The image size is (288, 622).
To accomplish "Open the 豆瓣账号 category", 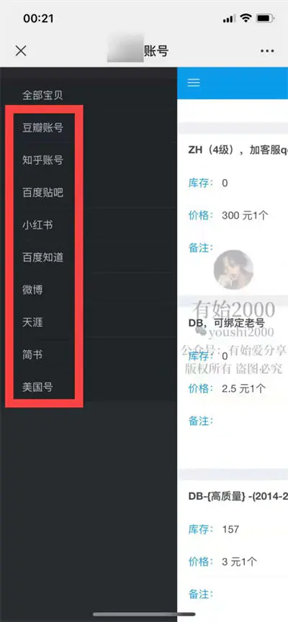I will (x=42, y=128).
